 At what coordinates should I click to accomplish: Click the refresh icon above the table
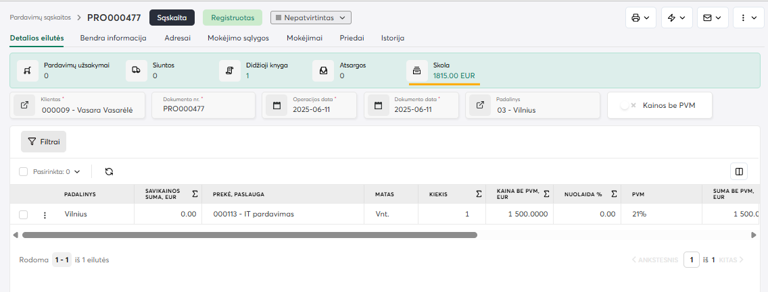coord(109,172)
